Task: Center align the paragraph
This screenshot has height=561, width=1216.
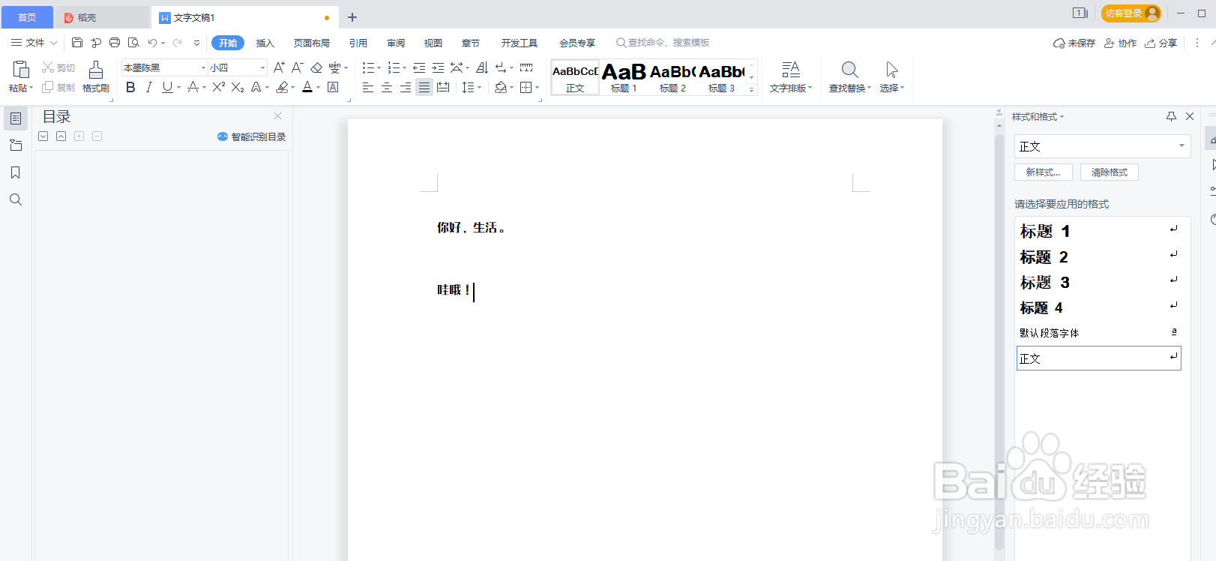Action: [x=387, y=88]
